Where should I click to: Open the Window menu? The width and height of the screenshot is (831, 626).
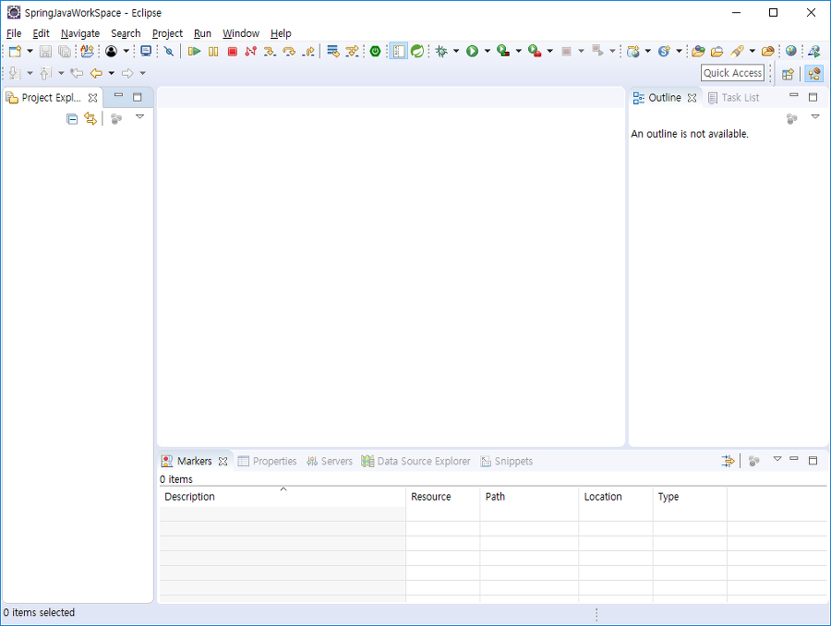(241, 33)
